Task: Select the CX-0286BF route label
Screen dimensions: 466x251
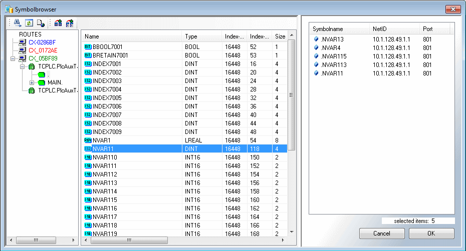Action: (x=42, y=42)
